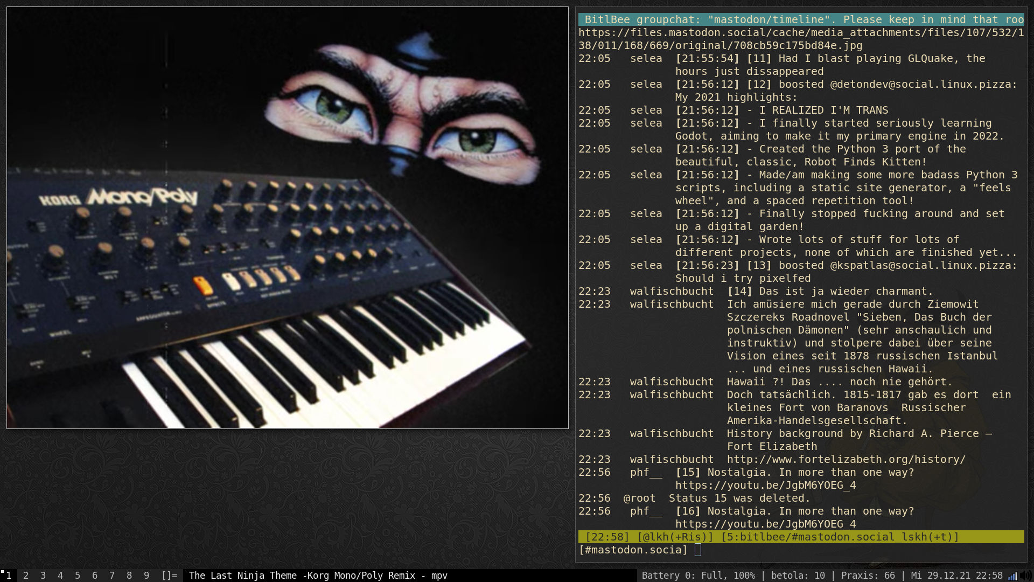Click the network signal tray icon
1034x582 pixels.
pyautogui.click(x=1013, y=576)
